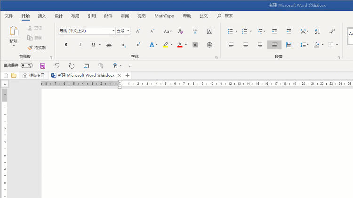Click the Paste clipboard icon
The width and height of the screenshot is (353, 198).
[x=14, y=31]
